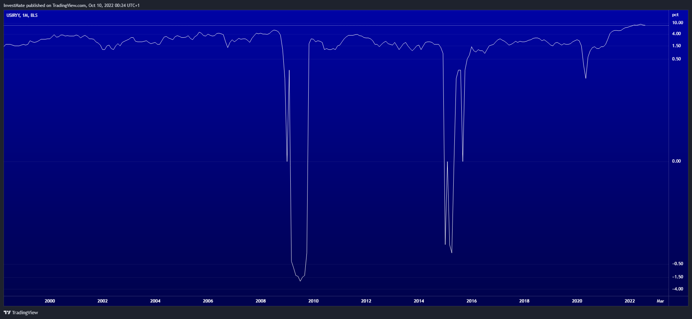Click the 2009 chart line lowest trough
The image size is (692, 319).
pos(300,281)
